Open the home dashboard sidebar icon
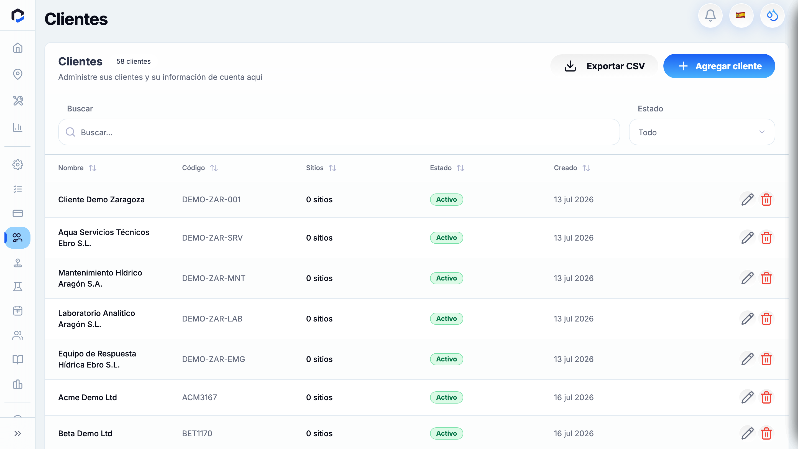 click(x=18, y=48)
